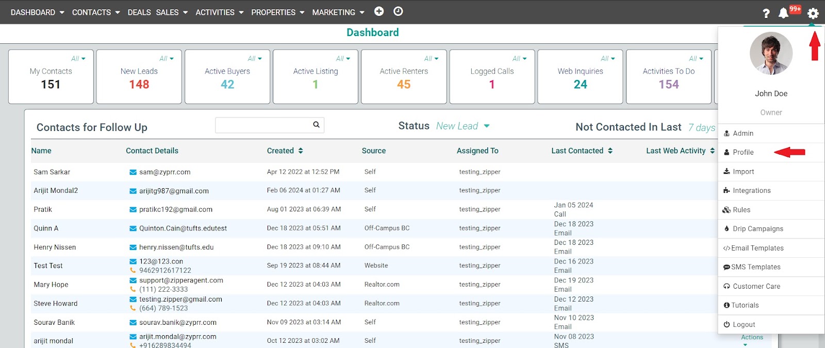Screen dimensions: 825x348
Task: Open the notifications bell icon
Action: coord(783,13)
